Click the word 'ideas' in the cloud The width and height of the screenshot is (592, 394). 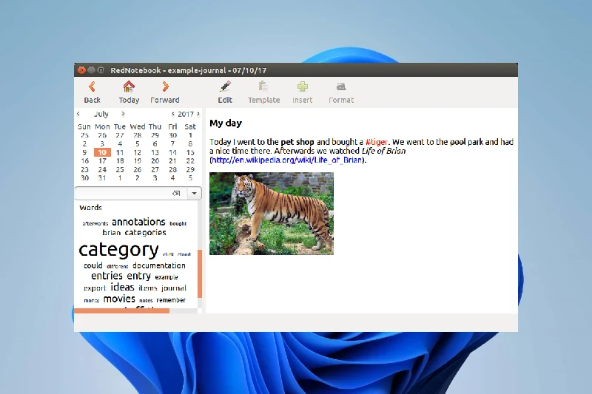(122, 288)
